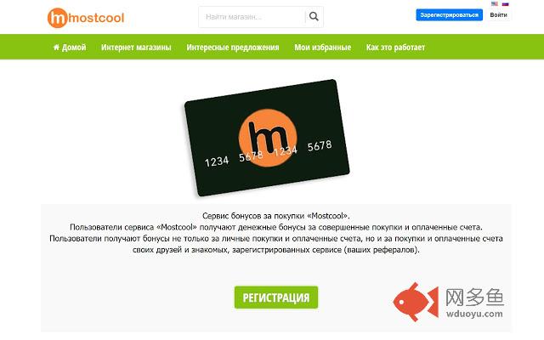Click the Сервис бонусов description paragraph
The height and width of the screenshot is (340, 544).
[276, 232]
